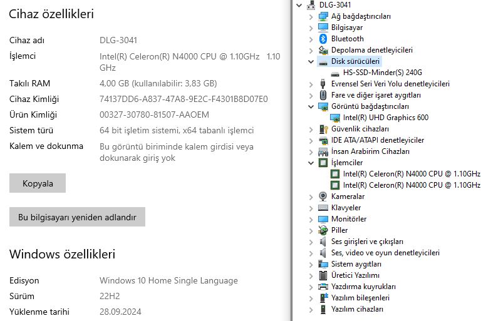Expand Güvenlik cihazları chevron
Image resolution: width=491 pixels, height=321 pixels.
[x=311, y=129]
